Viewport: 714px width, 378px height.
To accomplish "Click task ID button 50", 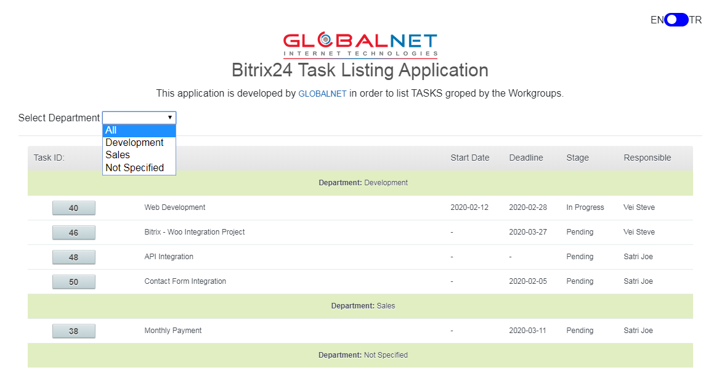I will click(x=74, y=282).
